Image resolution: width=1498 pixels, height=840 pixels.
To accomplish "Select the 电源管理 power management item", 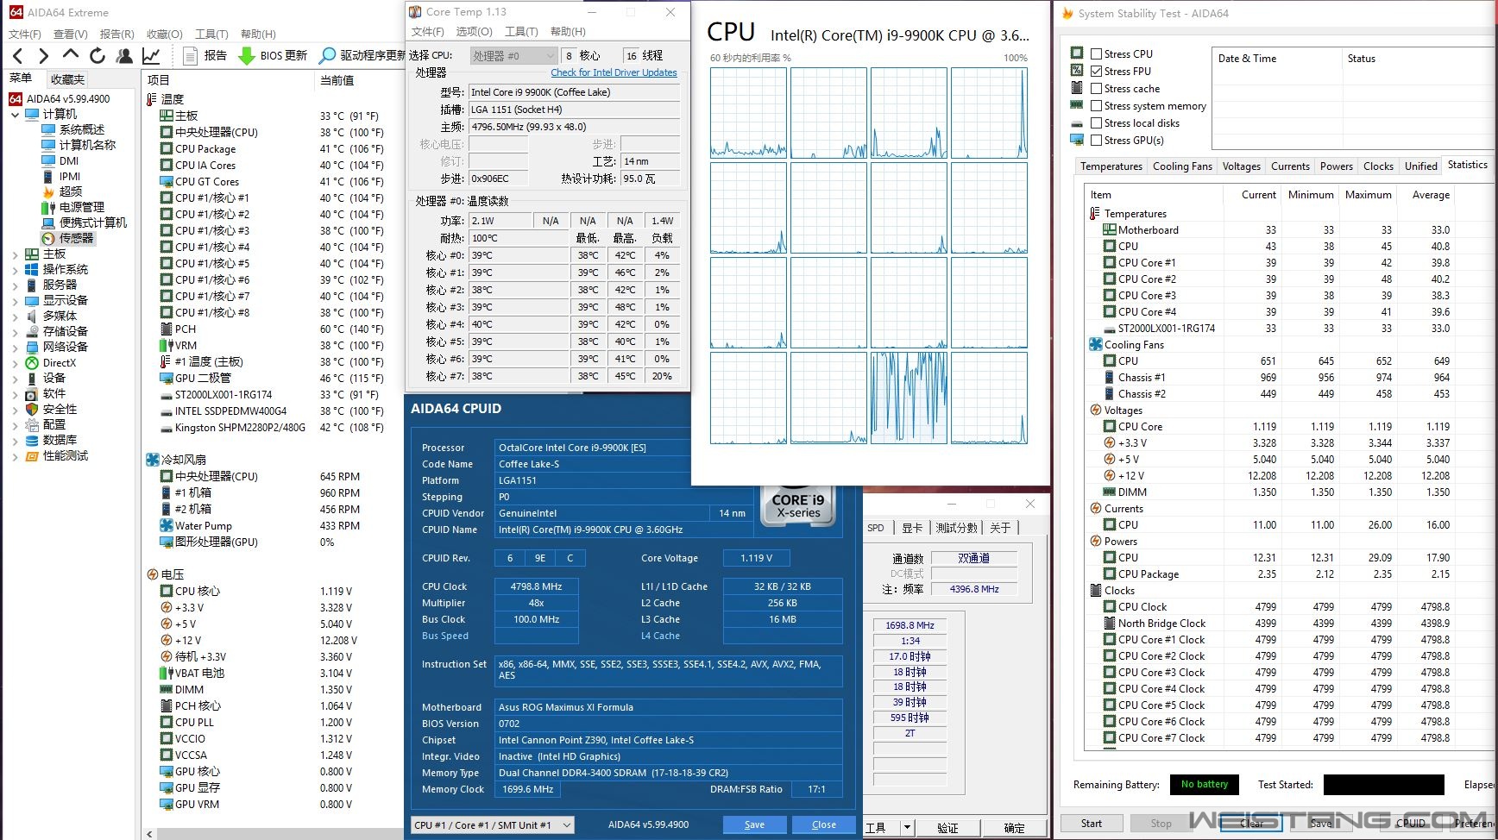I will click(x=73, y=207).
